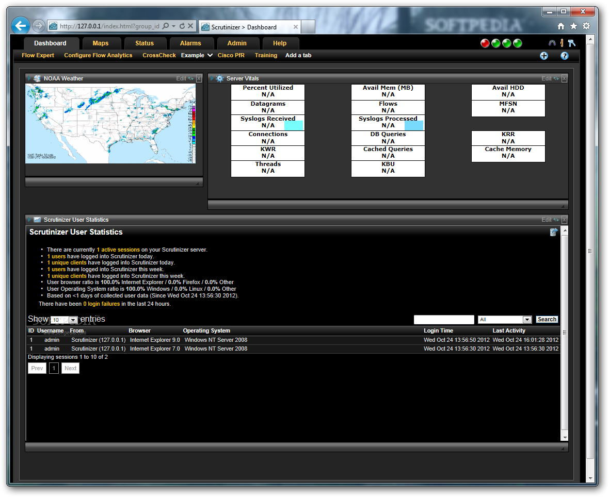Select Configure Flow Analytics sub-tab
609x497 pixels.
click(98, 56)
